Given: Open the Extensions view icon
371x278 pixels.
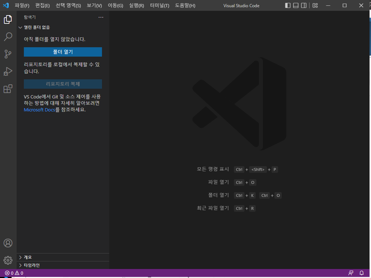Looking at the screenshot, I should tap(8, 89).
